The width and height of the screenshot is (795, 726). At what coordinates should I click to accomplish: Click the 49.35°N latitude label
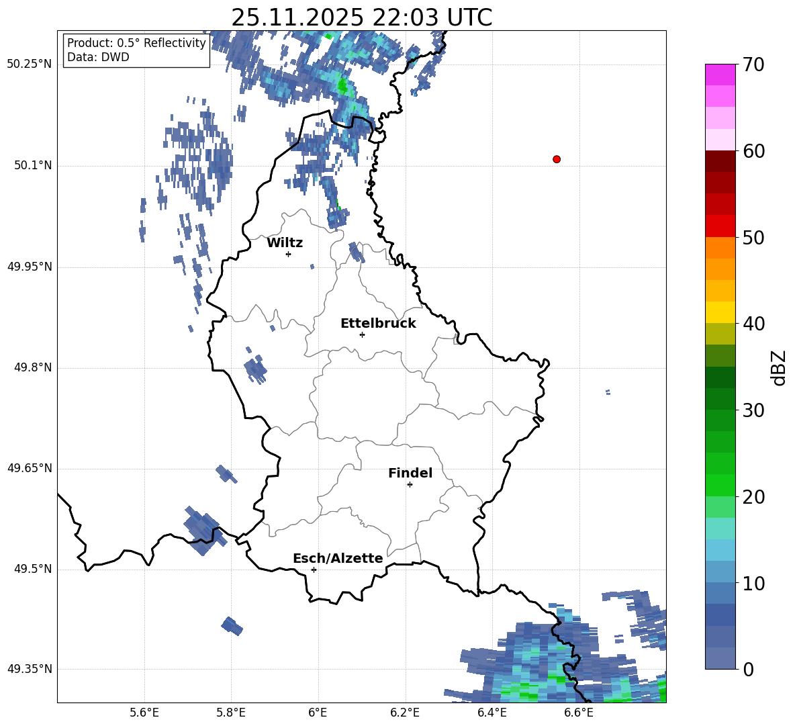pos(30,669)
